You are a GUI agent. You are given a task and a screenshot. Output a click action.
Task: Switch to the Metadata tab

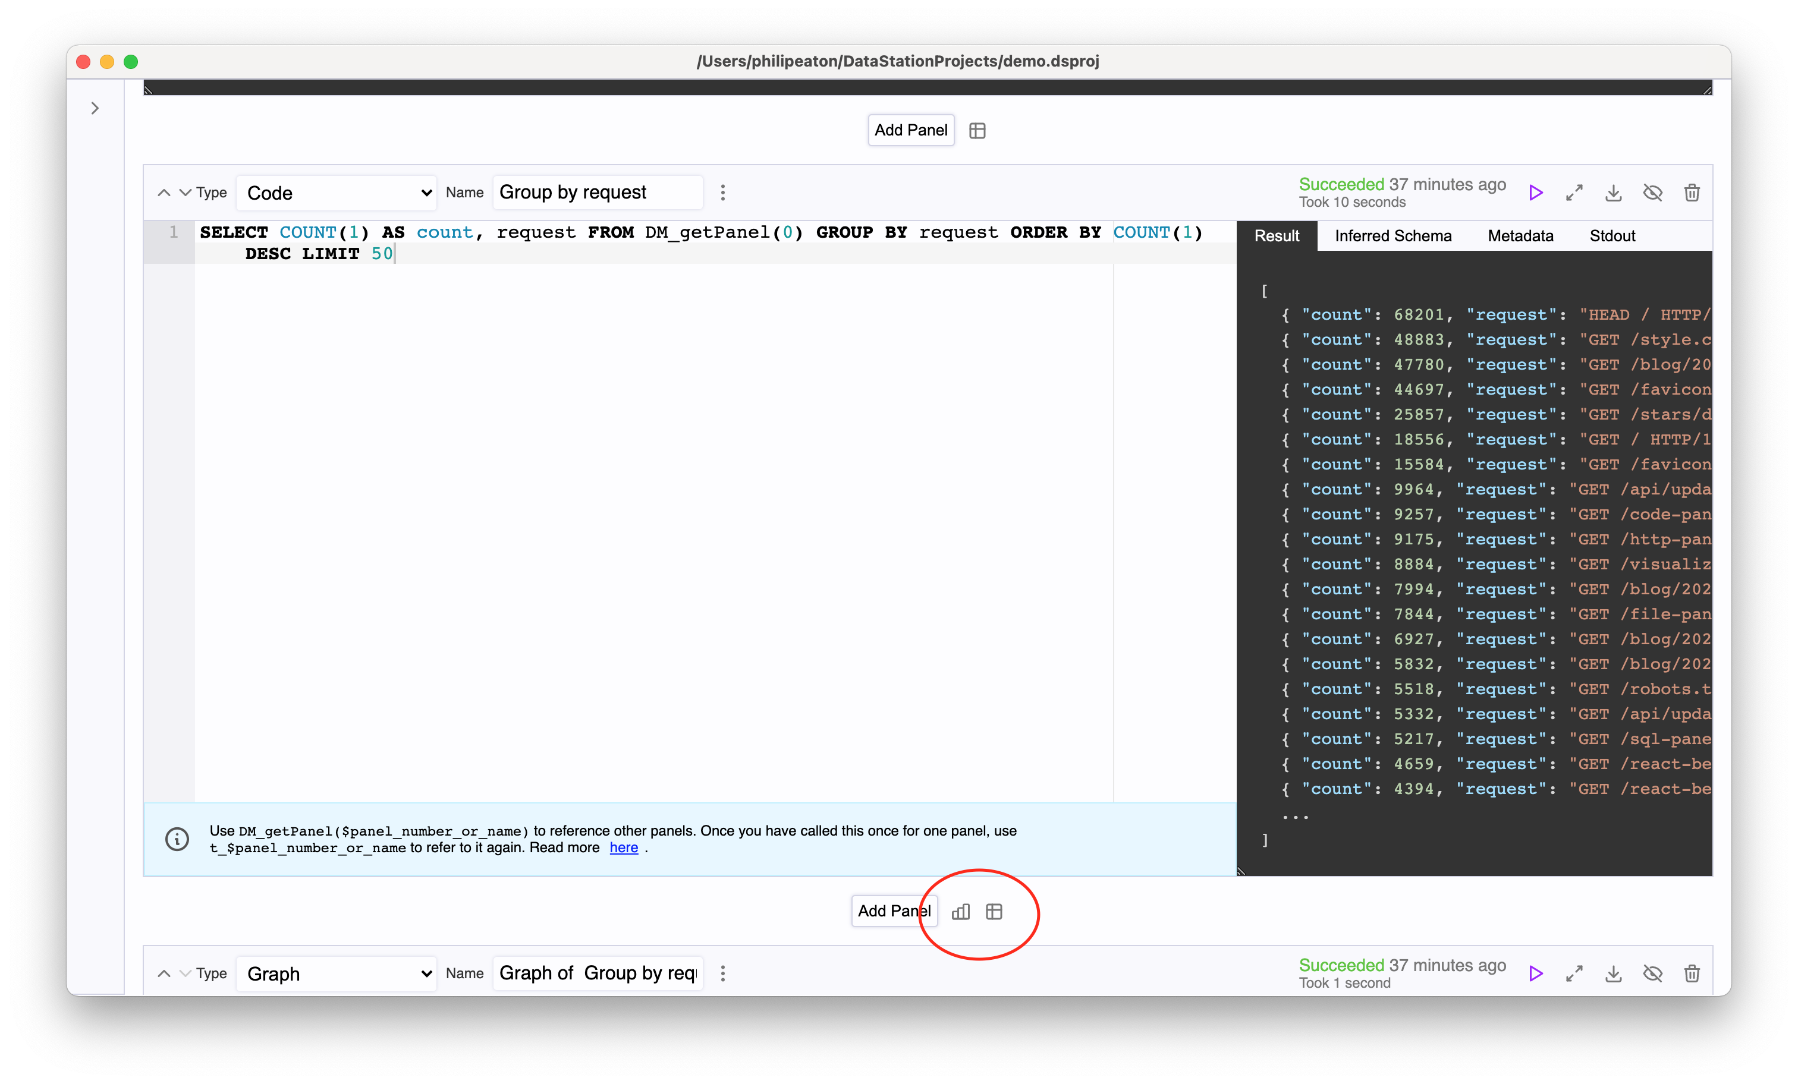tap(1521, 235)
